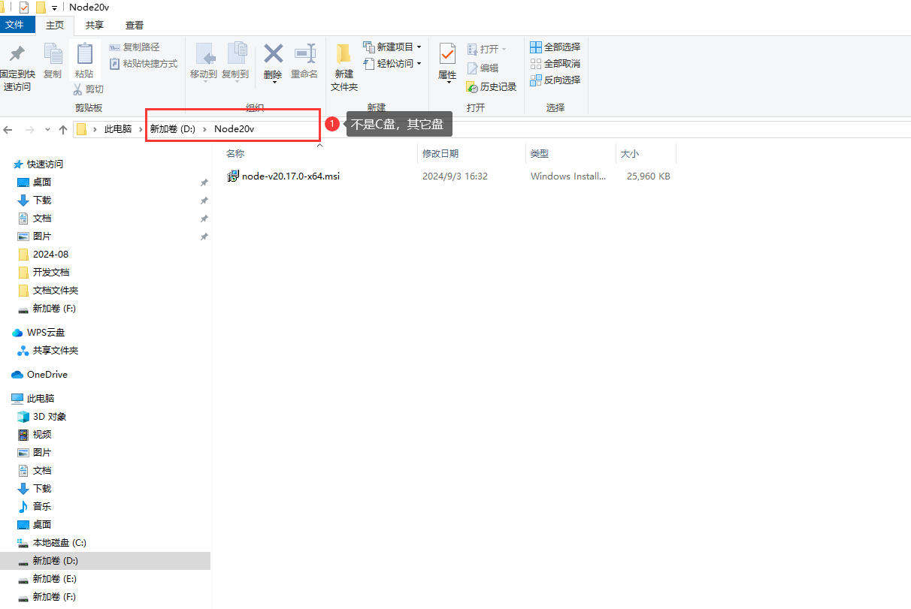Select 新加卷 (D:) in navigation tree
This screenshot has height=609, width=911.
(x=105, y=561)
